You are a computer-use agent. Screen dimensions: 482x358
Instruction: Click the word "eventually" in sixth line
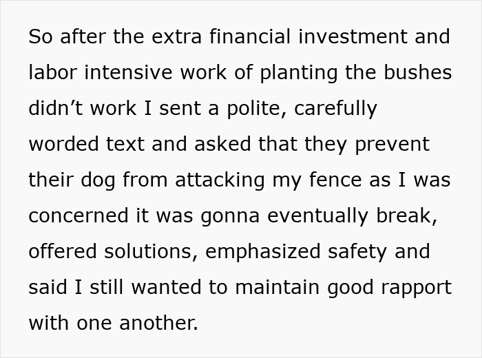tap(318, 216)
